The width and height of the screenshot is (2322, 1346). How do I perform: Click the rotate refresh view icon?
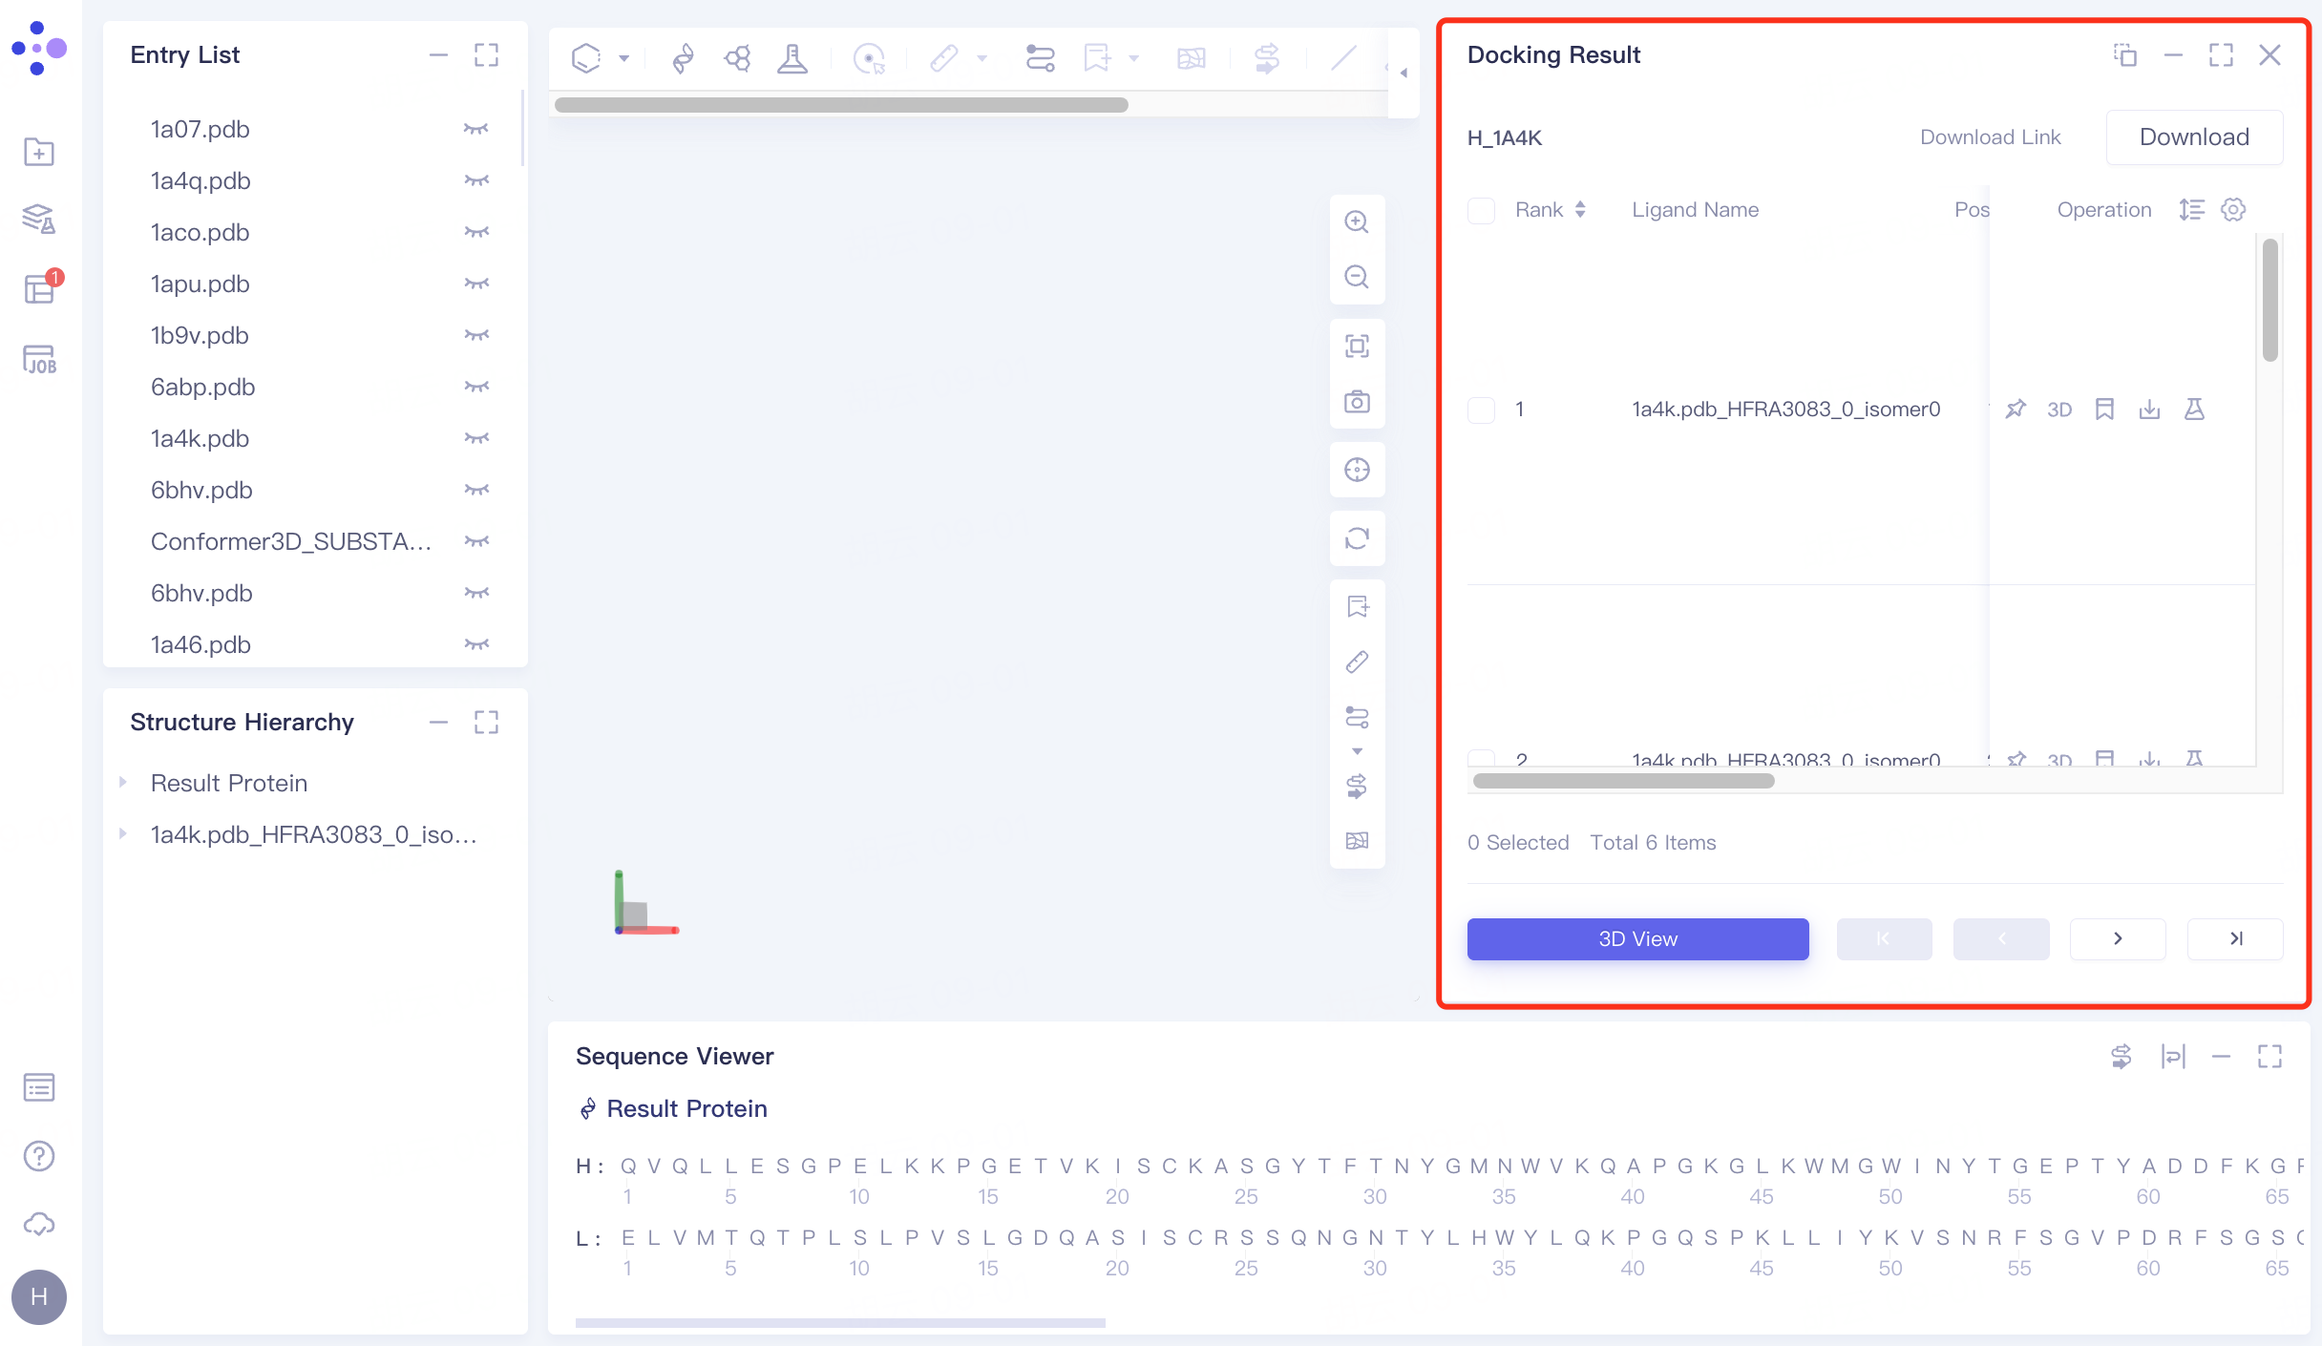(1357, 538)
